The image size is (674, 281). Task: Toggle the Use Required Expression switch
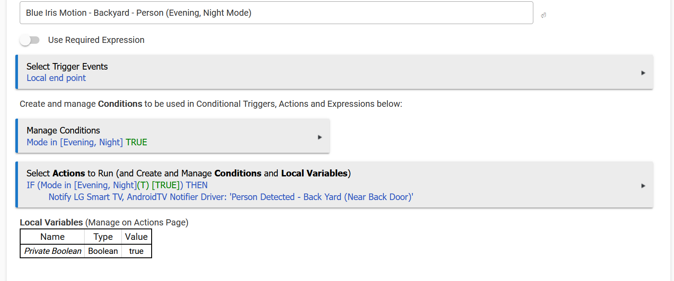pos(30,40)
